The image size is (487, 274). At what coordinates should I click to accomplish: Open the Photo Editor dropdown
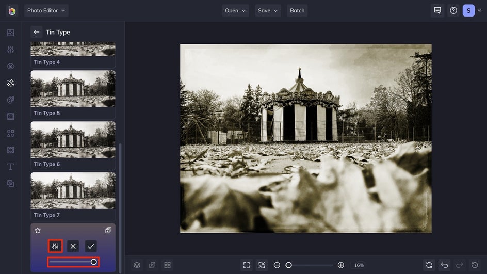[46, 10]
